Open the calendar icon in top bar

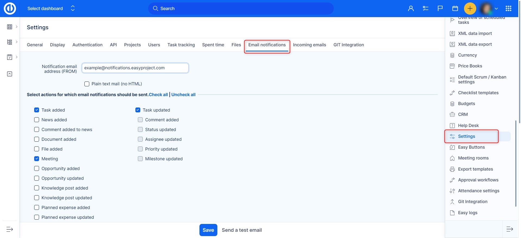click(x=455, y=9)
